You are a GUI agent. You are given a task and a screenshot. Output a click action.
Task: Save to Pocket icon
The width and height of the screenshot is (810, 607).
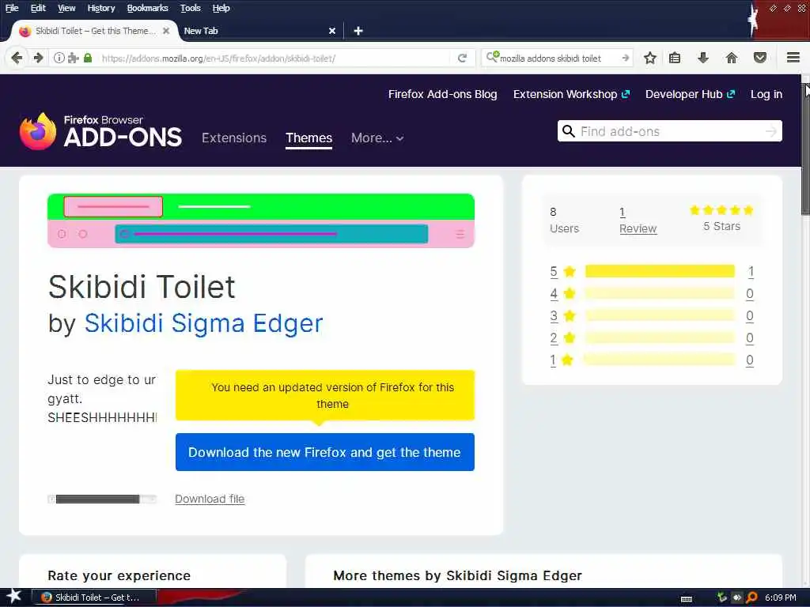click(x=760, y=58)
